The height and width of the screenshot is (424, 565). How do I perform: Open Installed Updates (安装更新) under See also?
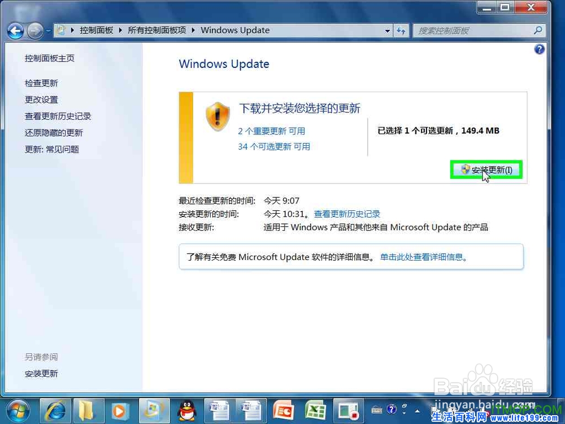click(41, 374)
